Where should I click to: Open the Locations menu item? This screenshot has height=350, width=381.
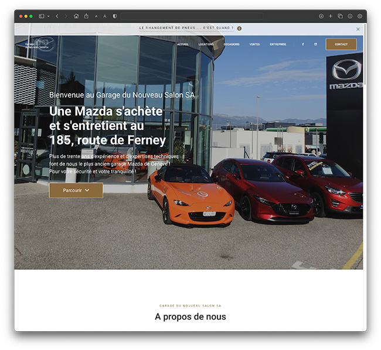[206, 44]
